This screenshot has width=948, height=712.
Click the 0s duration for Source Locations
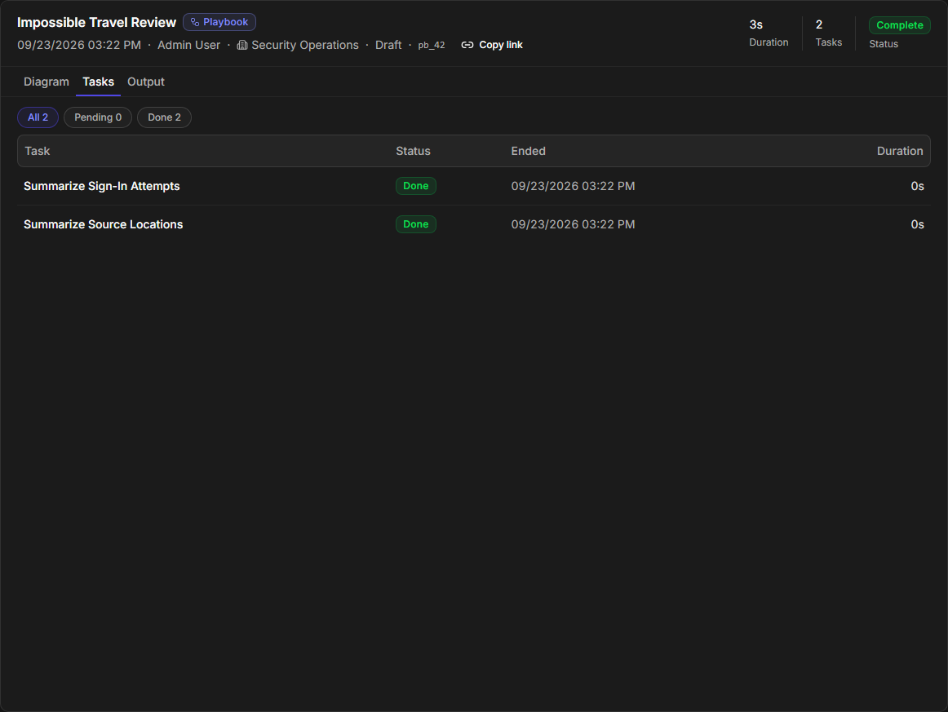[917, 224]
